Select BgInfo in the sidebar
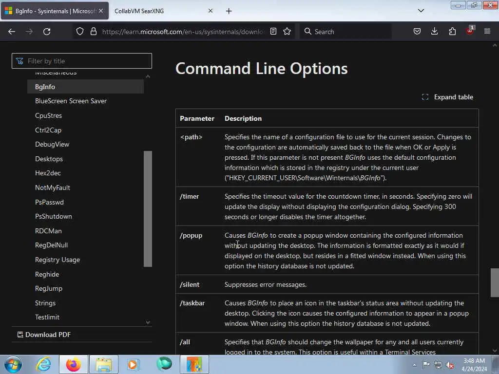499x374 pixels. (85, 87)
